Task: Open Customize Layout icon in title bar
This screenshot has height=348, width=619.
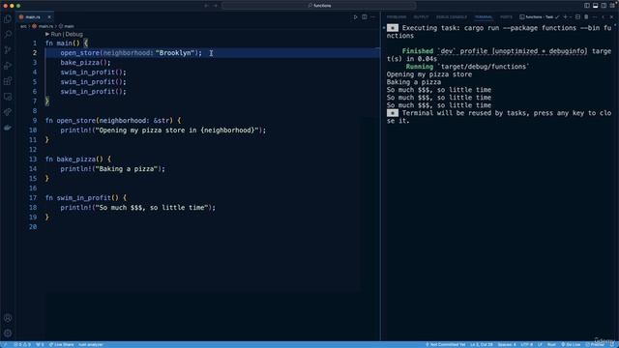Action: 612,6
